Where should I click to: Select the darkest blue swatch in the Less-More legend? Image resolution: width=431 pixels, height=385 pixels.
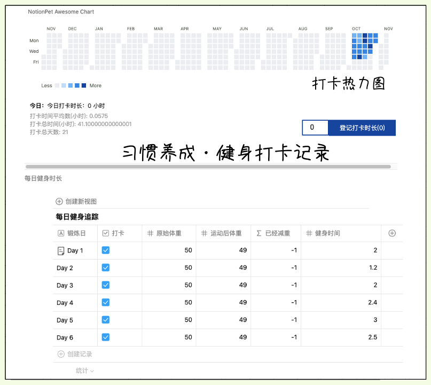click(83, 85)
